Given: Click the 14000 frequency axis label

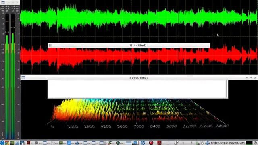Looking at the screenshot, I should tap(222, 126).
